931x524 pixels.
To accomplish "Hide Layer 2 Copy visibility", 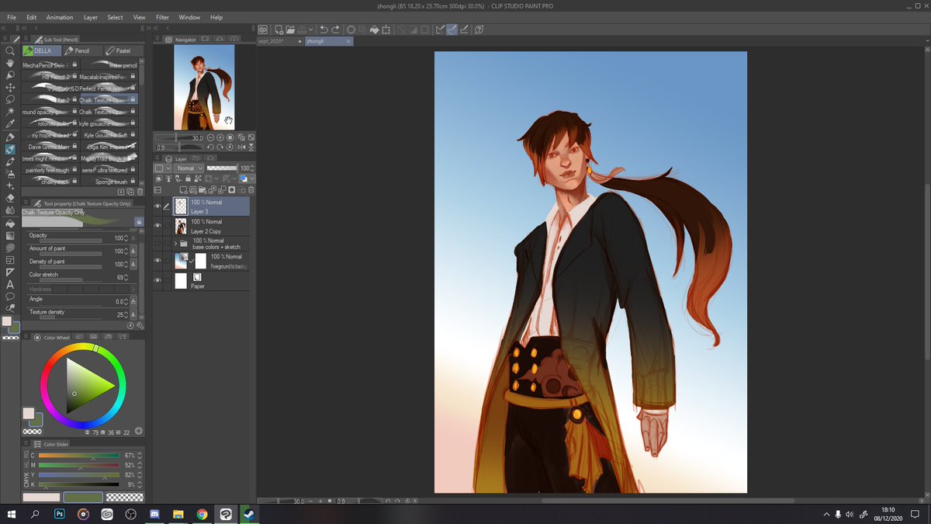I will pyautogui.click(x=159, y=226).
